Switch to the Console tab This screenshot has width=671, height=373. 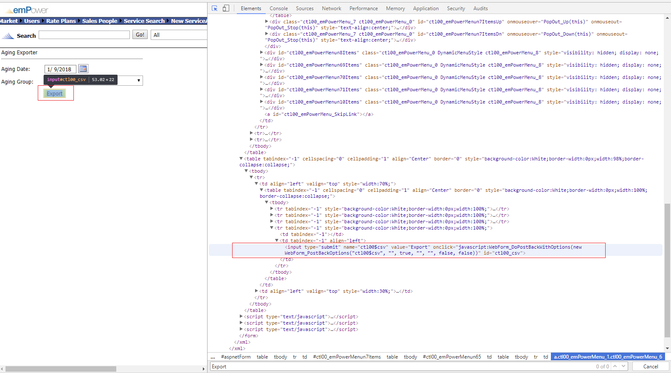[x=278, y=8]
